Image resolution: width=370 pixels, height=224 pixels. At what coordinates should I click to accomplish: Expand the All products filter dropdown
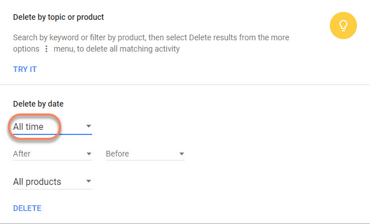pyautogui.click(x=53, y=182)
